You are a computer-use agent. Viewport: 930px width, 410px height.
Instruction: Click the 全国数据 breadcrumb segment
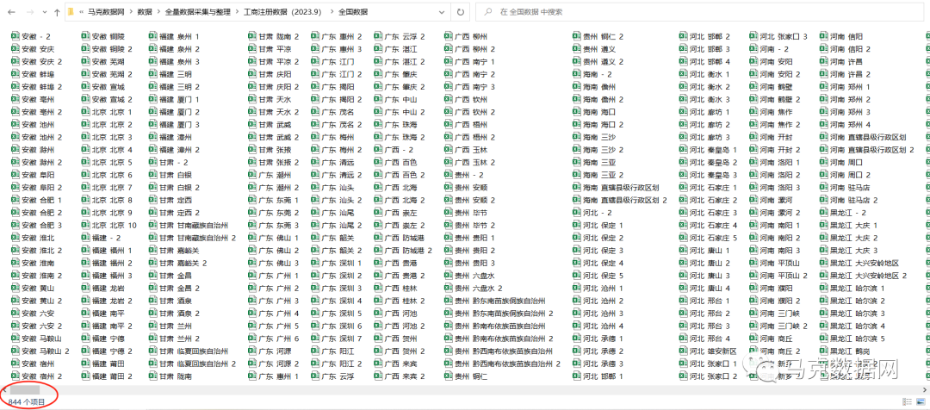click(x=352, y=12)
